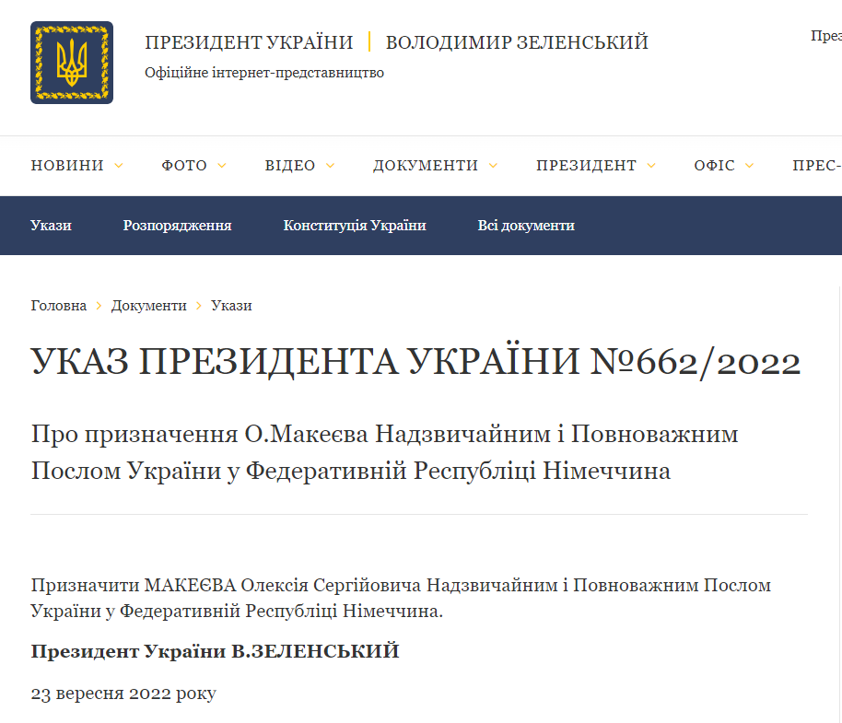Expand the НОВИНИ dropdown chevron
842x723 pixels.
[118, 166]
